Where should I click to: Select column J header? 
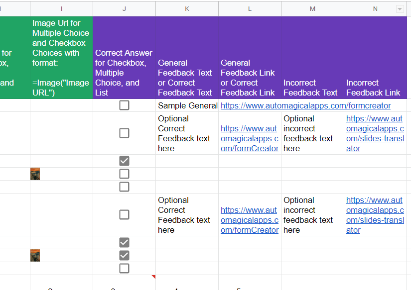[124, 8]
